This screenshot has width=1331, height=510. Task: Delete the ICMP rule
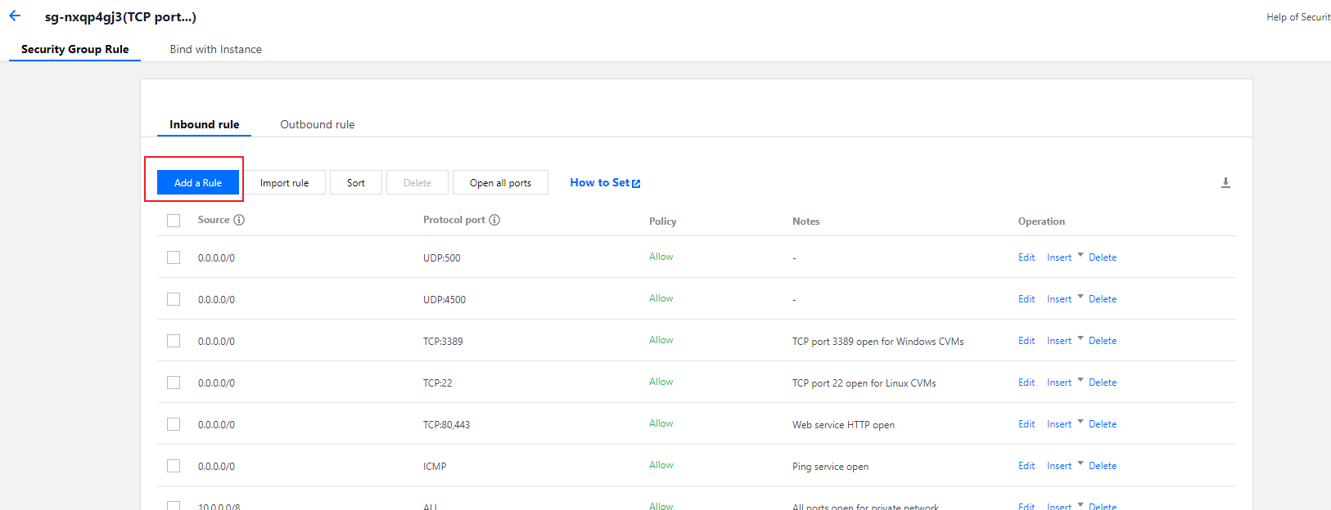1103,466
